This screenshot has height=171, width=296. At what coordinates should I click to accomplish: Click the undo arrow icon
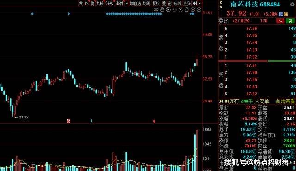[x=174, y=9]
